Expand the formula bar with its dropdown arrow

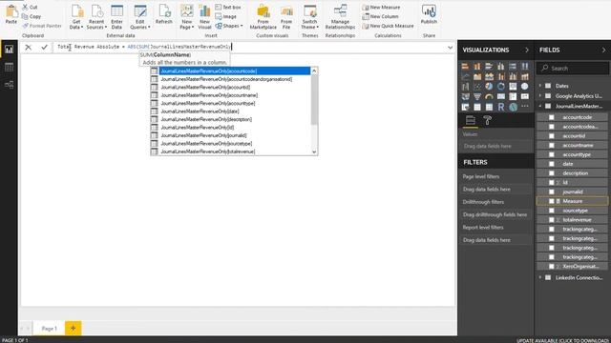coord(450,48)
